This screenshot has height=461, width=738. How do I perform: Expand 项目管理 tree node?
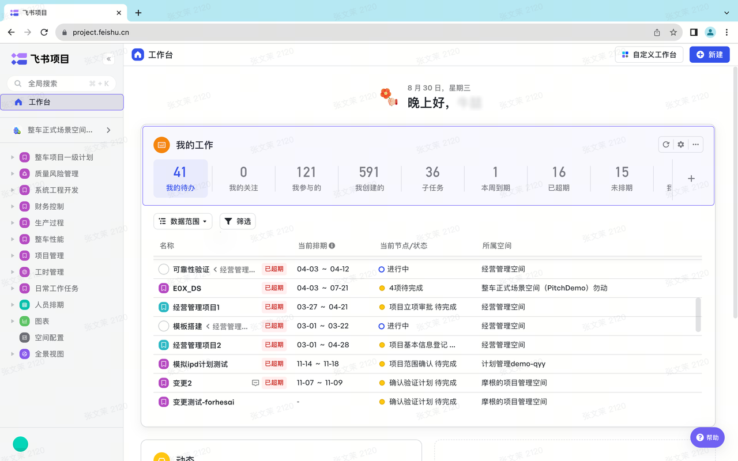click(13, 256)
